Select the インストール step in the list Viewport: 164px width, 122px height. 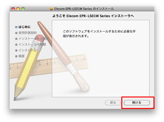coord(28,50)
